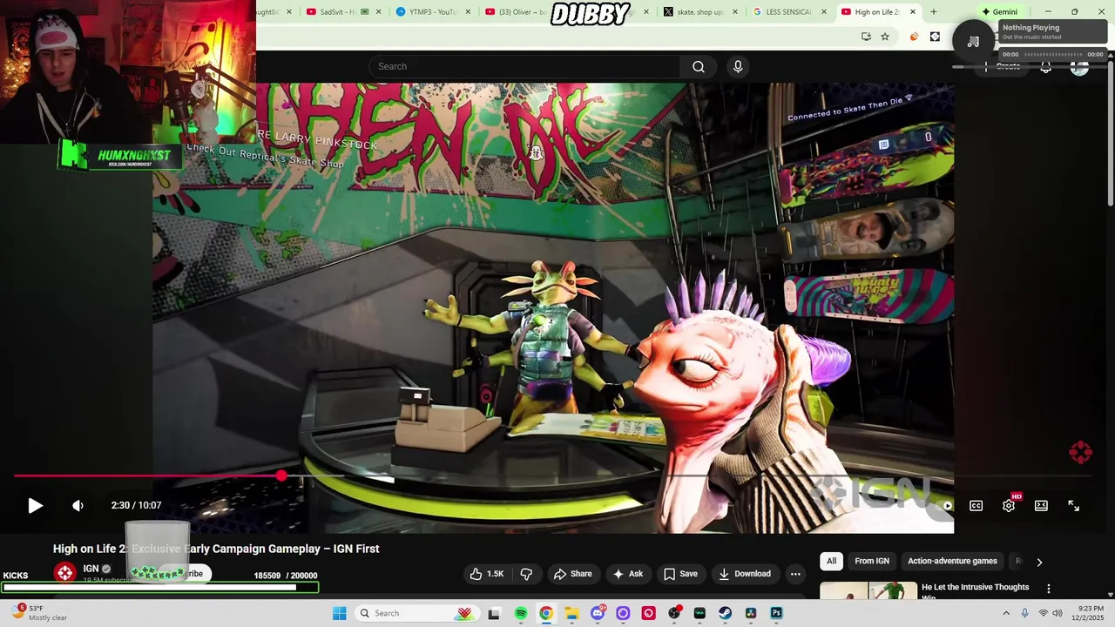Image resolution: width=1115 pixels, height=627 pixels.
Task: Activate voice search microphone icon
Action: click(738, 66)
